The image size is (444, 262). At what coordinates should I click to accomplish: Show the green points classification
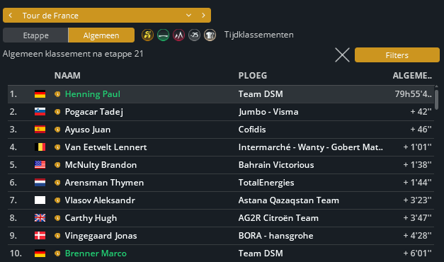163,35
